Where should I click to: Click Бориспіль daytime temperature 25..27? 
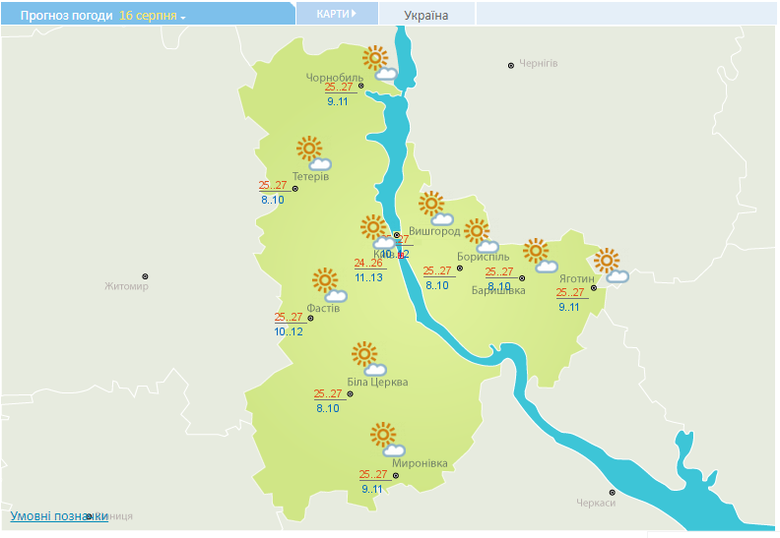(x=437, y=271)
